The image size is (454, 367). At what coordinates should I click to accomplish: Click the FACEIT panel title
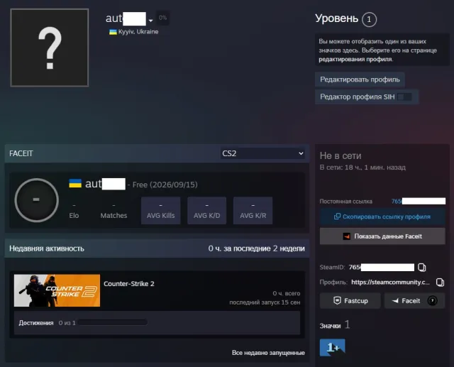tap(21, 153)
